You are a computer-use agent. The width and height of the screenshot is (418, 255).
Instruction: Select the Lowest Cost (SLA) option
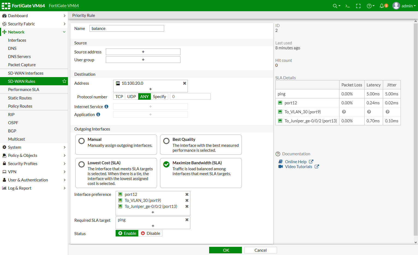tap(116, 173)
